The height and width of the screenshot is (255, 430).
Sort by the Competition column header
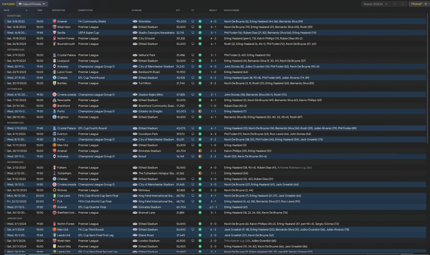click(85, 10)
